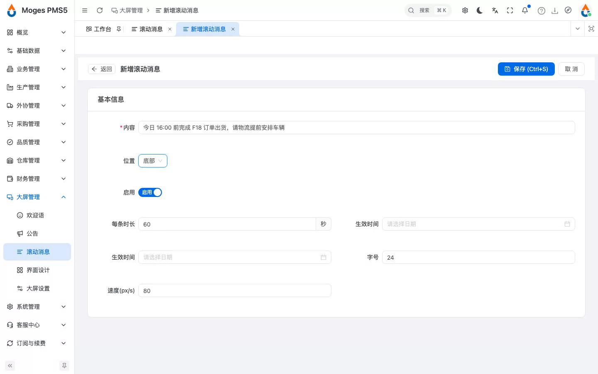The height and width of the screenshot is (374, 598).
Task: Click the 内容 text input field
Action: 357,128
